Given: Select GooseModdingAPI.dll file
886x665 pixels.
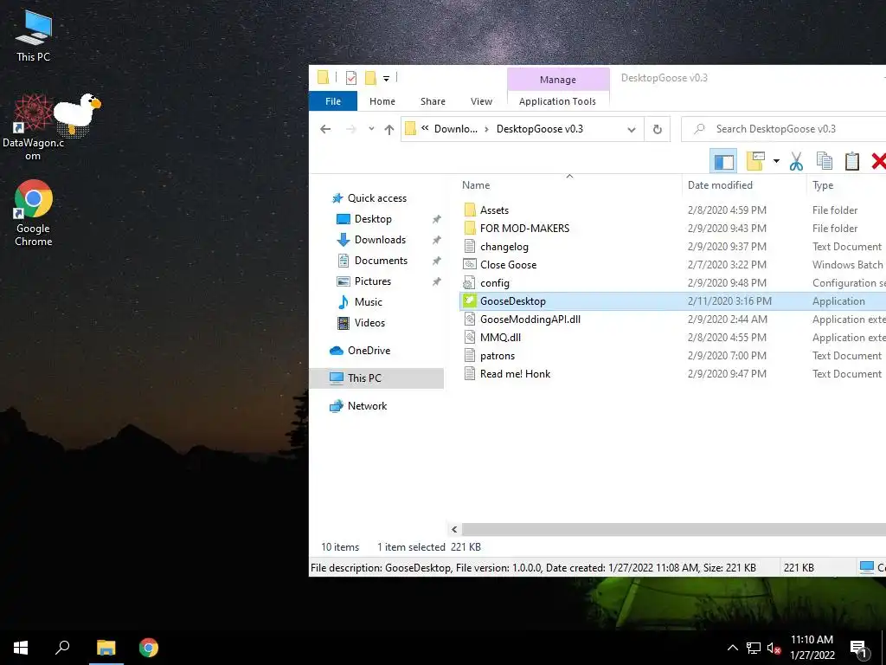Looking at the screenshot, I should coord(530,320).
